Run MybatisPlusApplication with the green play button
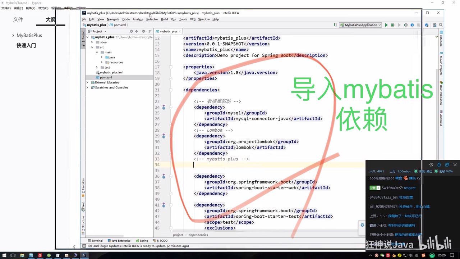 (386, 25)
